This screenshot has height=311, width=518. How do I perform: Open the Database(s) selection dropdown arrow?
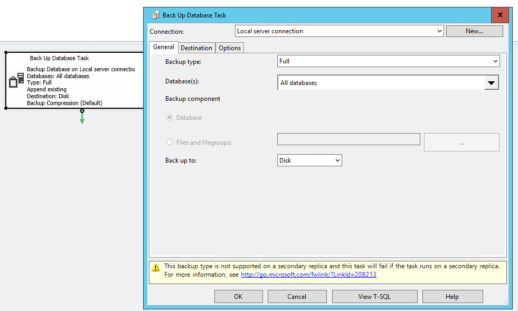coord(492,83)
